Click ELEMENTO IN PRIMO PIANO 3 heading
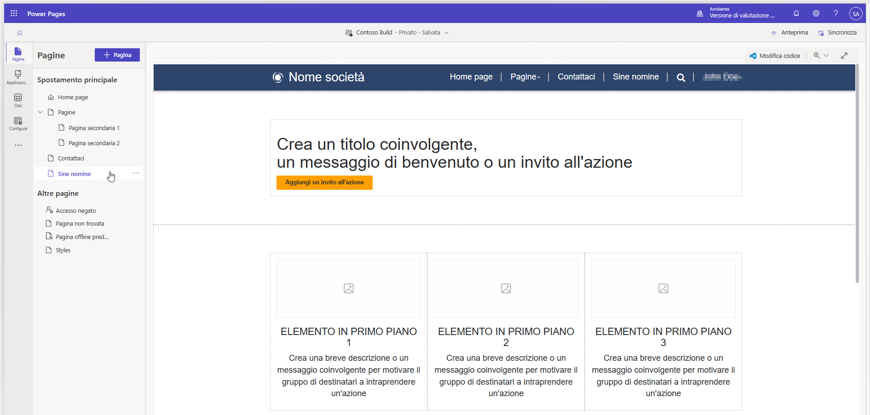Image resolution: width=870 pixels, height=415 pixels. pyautogui.click(x=663, y=337)
